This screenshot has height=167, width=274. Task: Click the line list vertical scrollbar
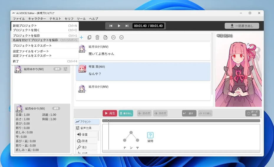tap(212, 64)
